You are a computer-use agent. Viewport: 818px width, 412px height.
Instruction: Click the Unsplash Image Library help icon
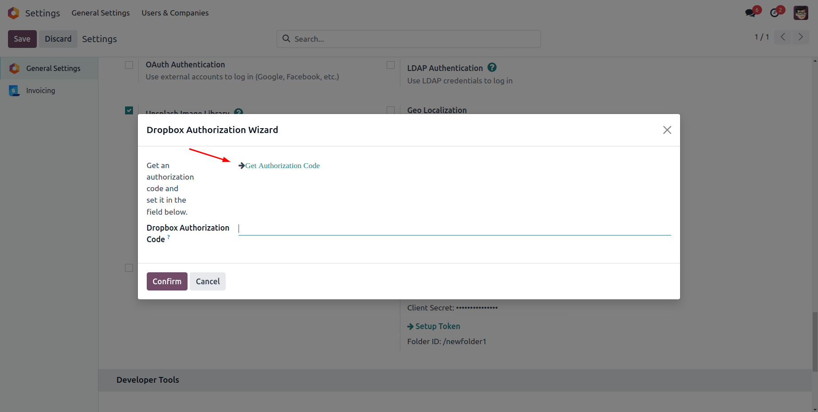click(239, 111)
